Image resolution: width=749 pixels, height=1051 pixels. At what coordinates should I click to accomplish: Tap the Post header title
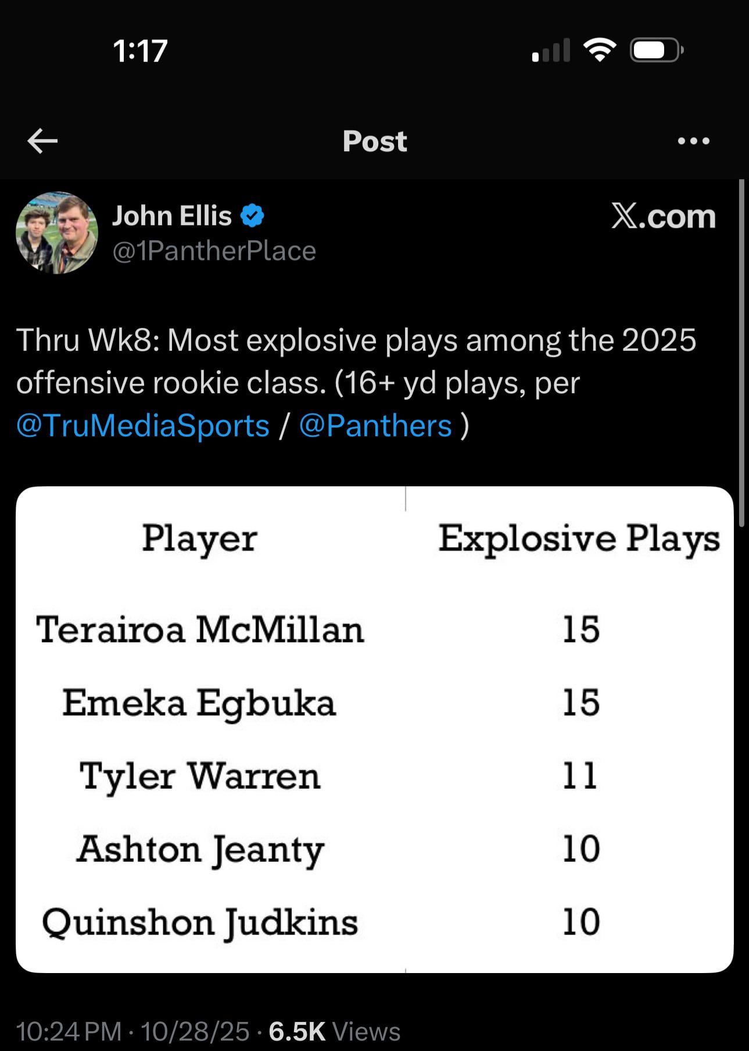[375, 141]
